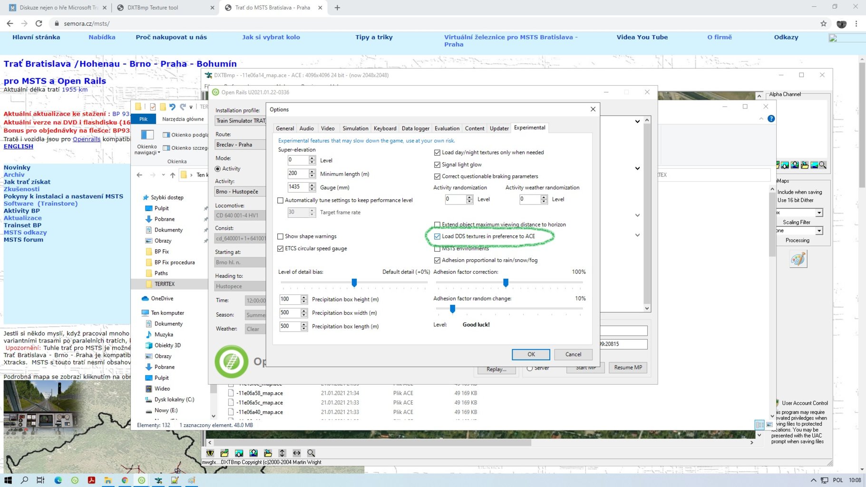This screenshot has height=487, width=866.
Task: Open Chrome's three-dot menu
Action: (x=856, y=23)
